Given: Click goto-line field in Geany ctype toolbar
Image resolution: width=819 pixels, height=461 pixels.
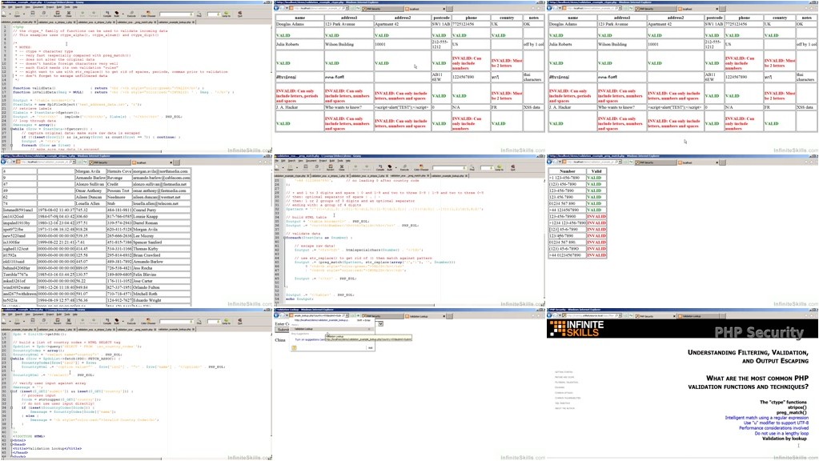Looking at the screenshot, I should click(x=214, y=14).
